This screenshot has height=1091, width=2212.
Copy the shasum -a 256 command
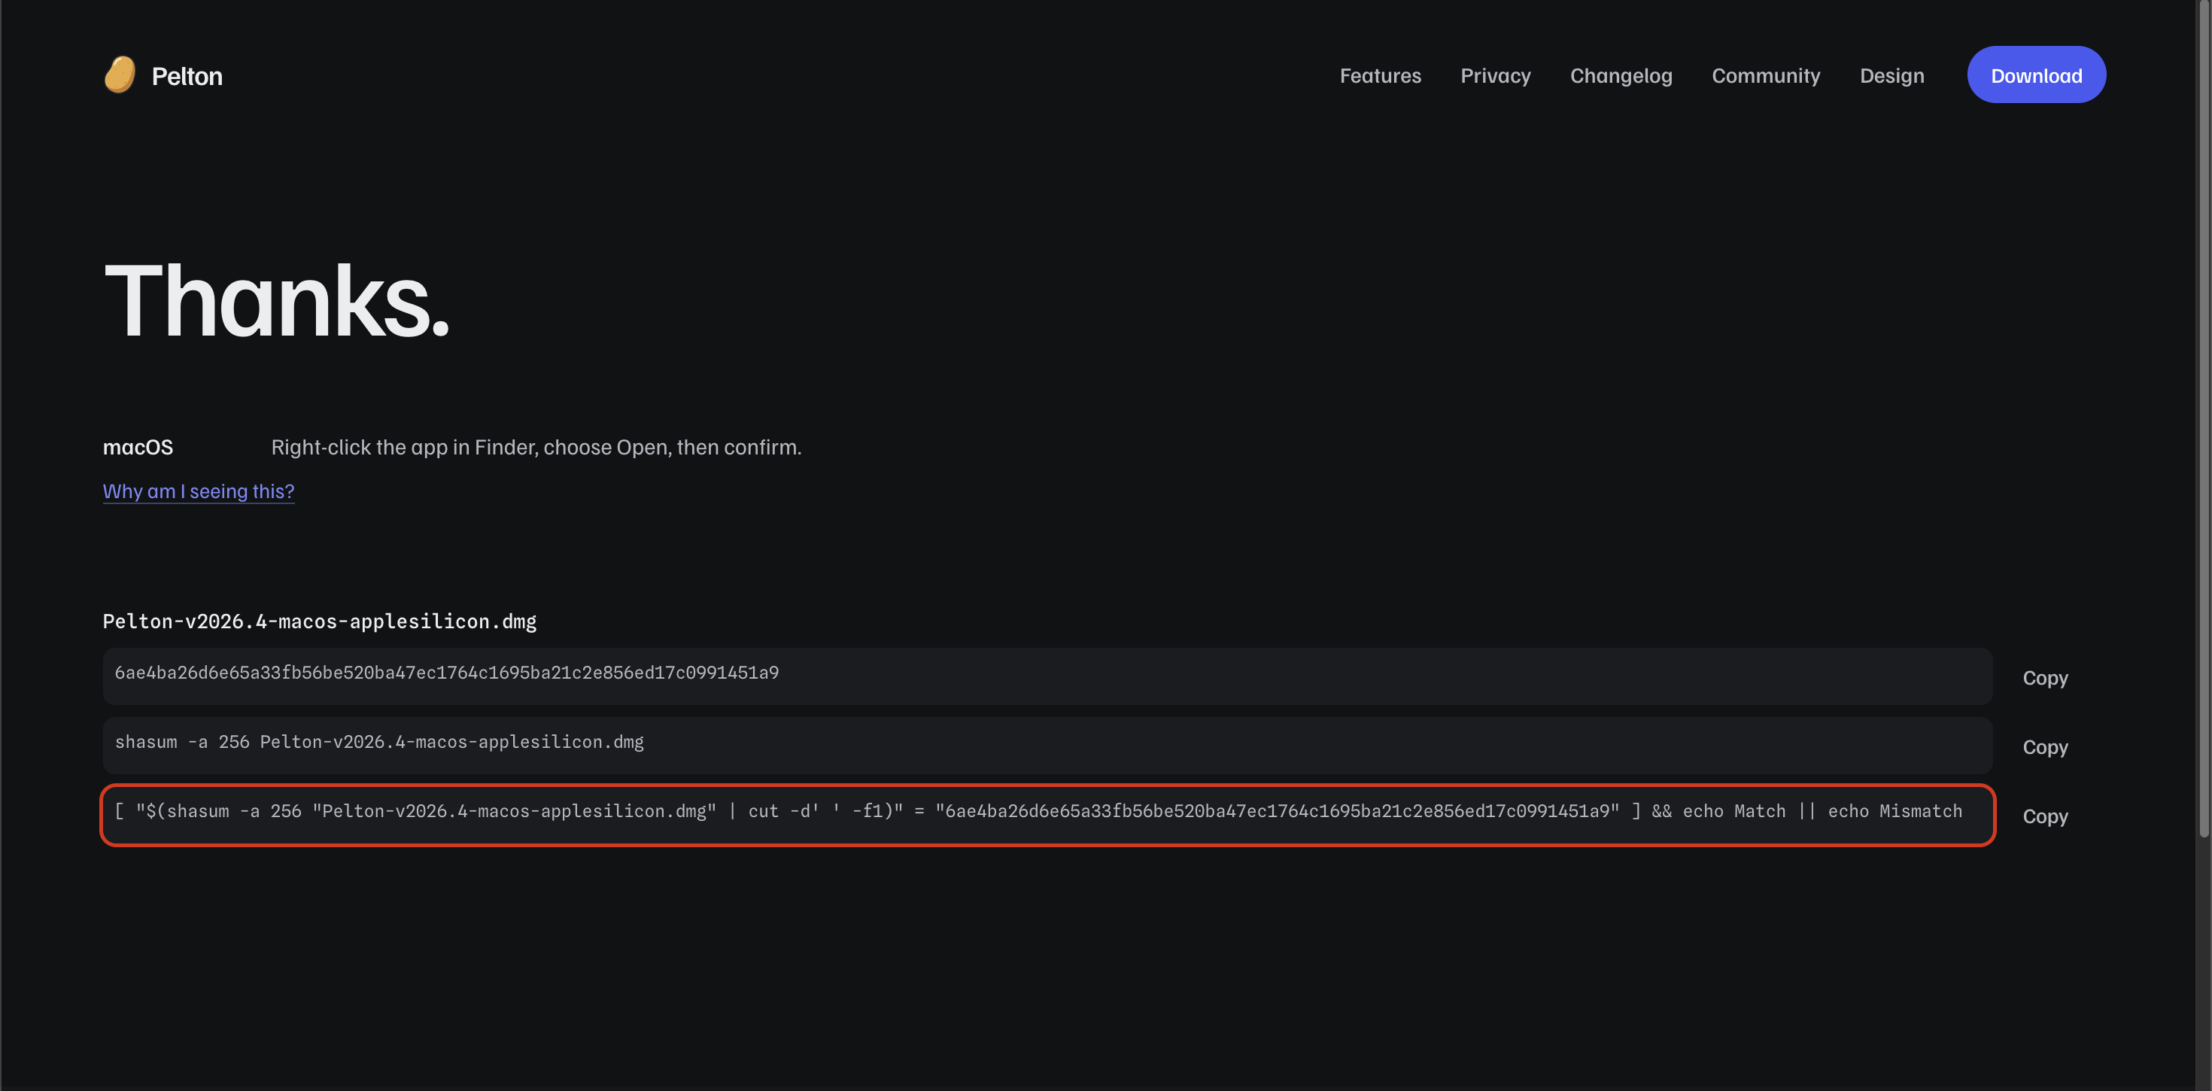coord(2044,747)
